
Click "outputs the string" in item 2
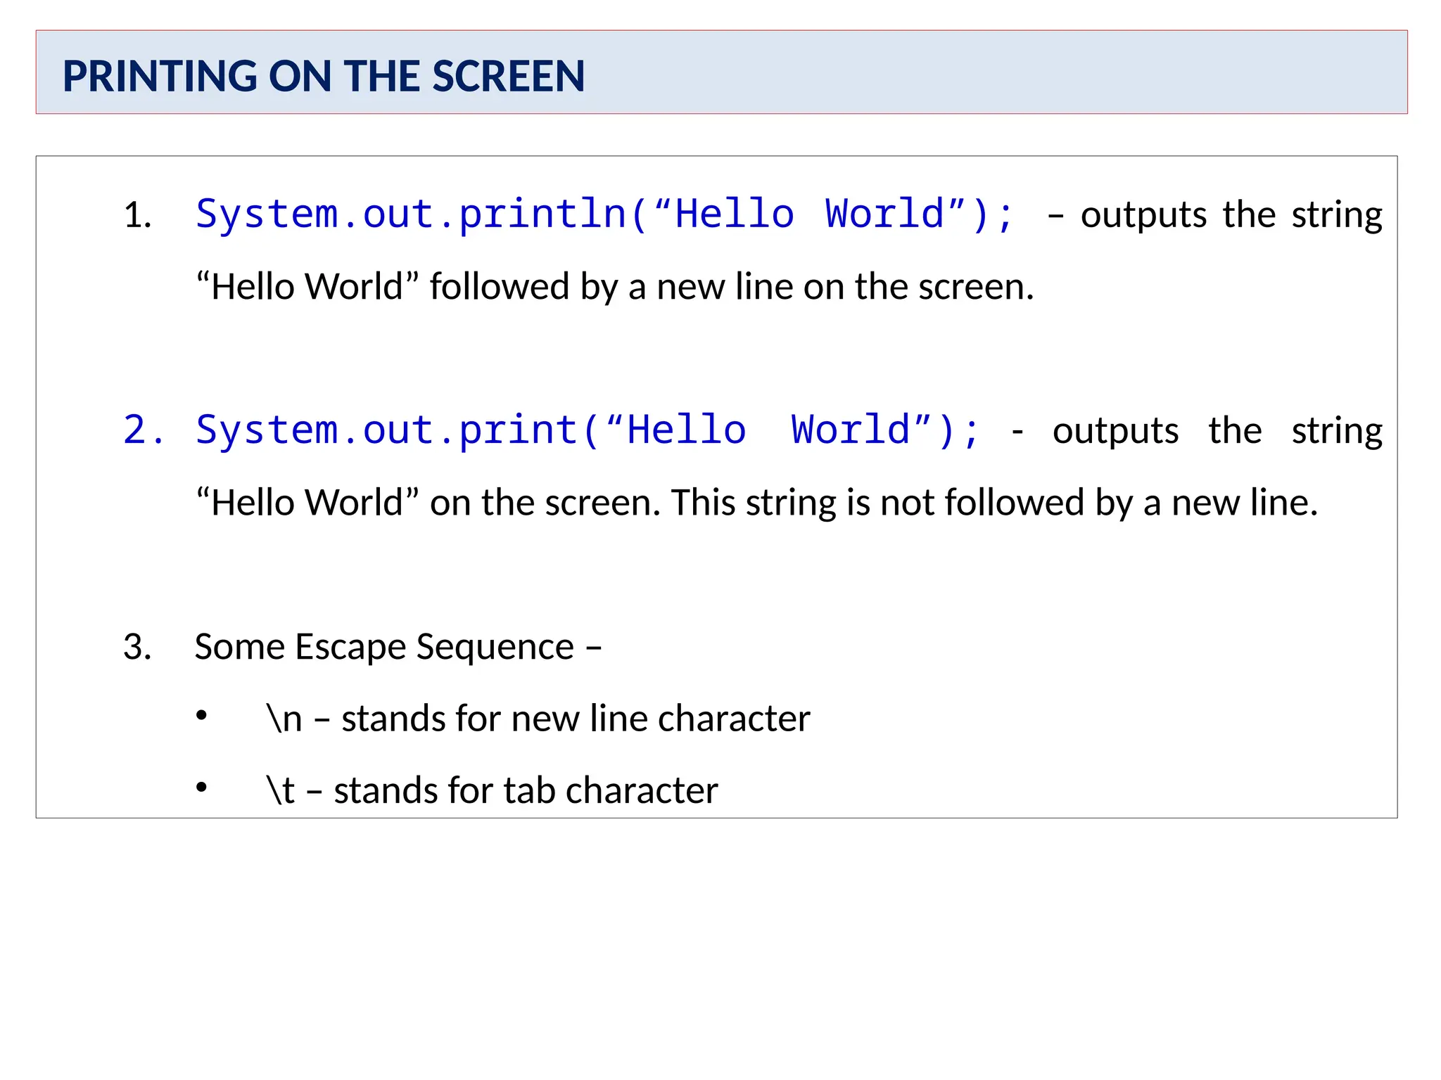[x=1217, y=430]
